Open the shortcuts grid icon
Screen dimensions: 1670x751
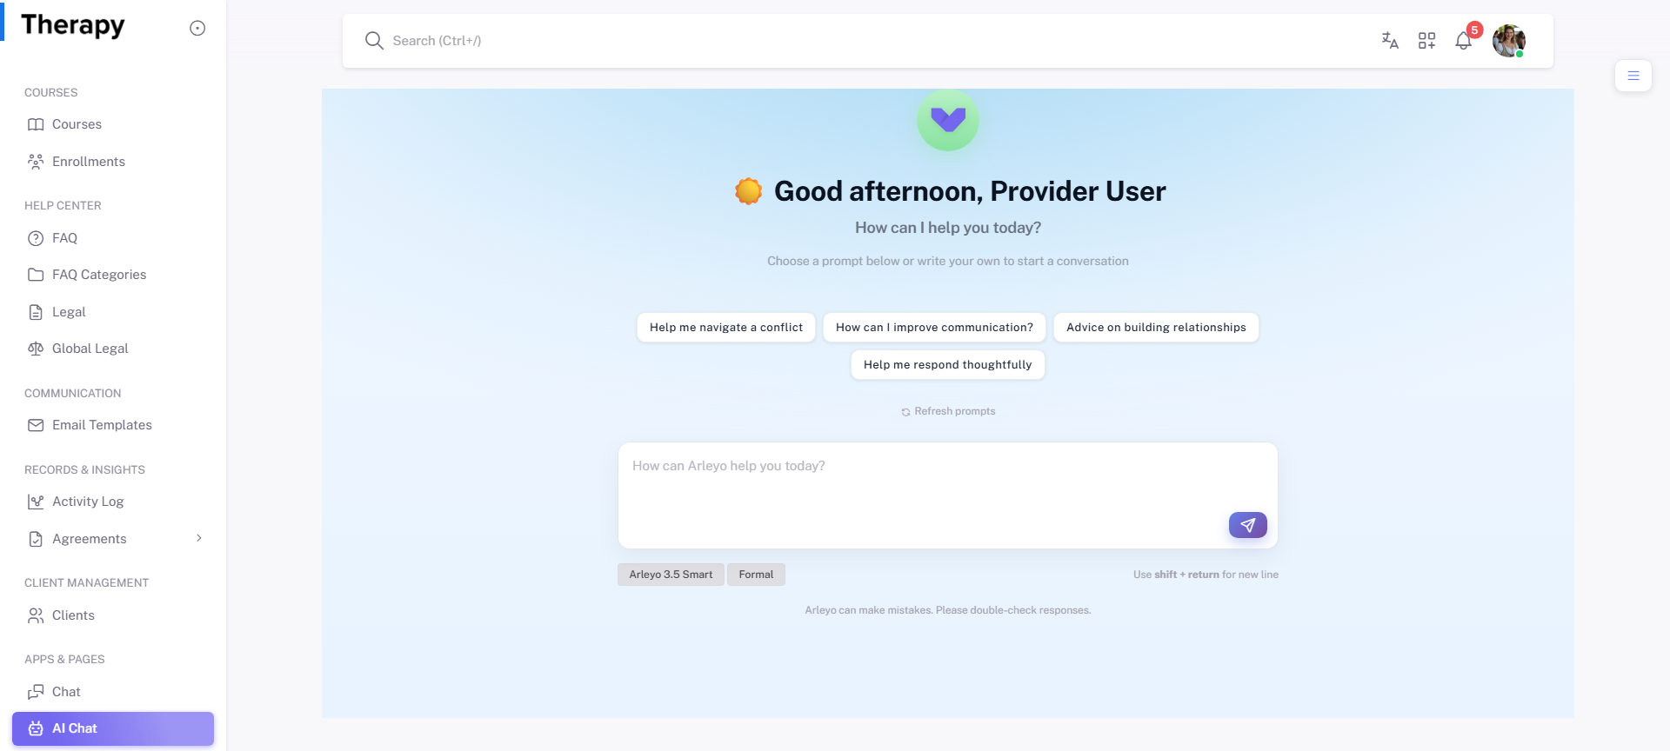(x=1426, y=40)
